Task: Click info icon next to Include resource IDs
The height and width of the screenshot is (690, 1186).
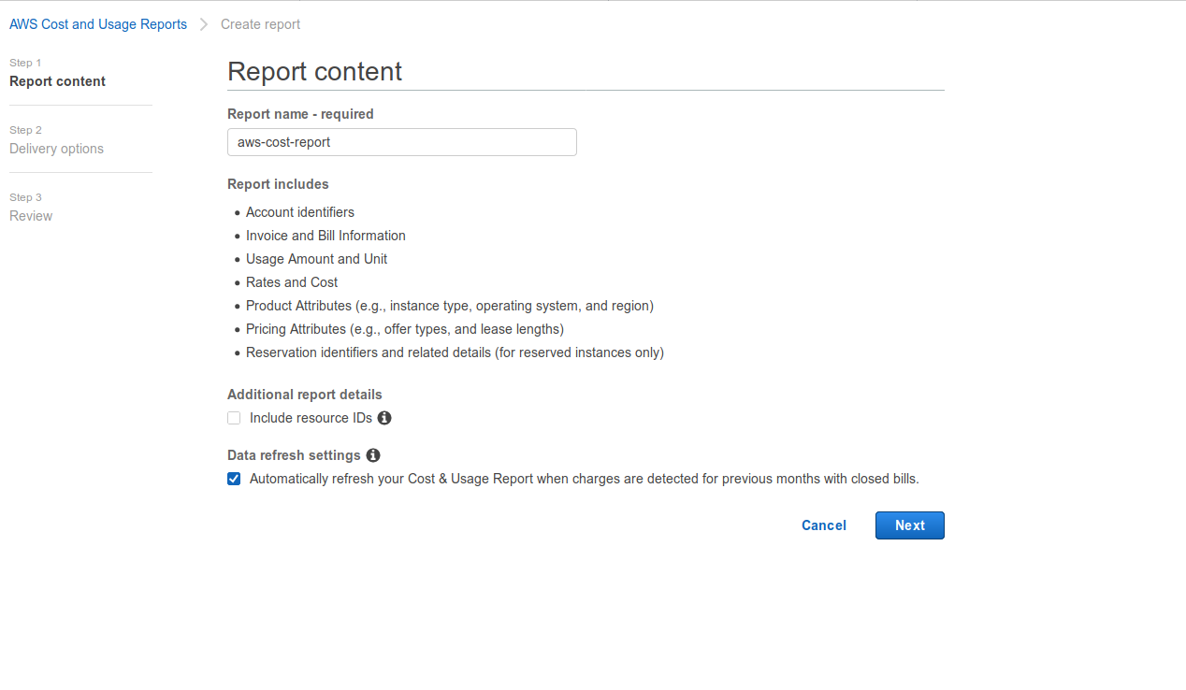Action: tap(384, 418)
